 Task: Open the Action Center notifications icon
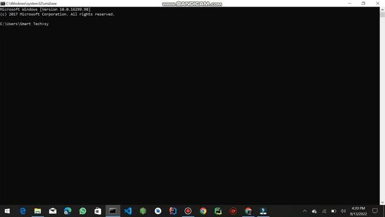375,211
